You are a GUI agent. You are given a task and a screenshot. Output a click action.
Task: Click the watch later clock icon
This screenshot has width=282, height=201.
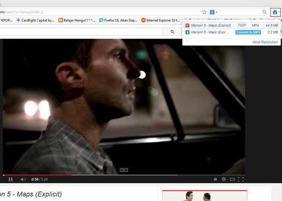(x=215, y=179)
